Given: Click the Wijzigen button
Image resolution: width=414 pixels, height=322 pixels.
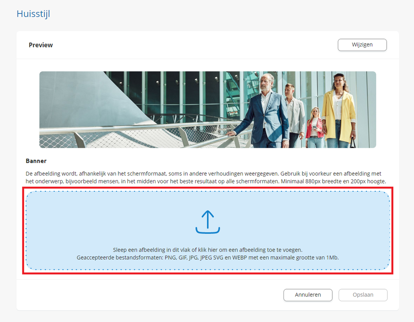Looking at the screenshot, I should point(362,45).
